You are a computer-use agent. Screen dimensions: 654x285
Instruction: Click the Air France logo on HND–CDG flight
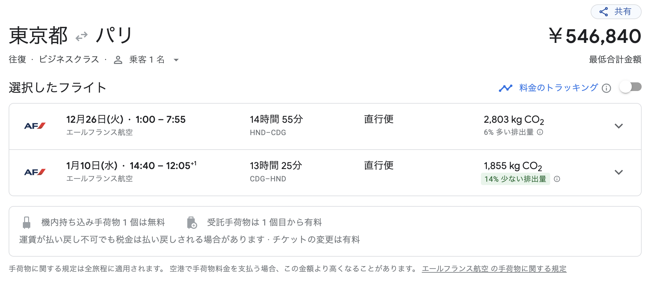point(35,126)
